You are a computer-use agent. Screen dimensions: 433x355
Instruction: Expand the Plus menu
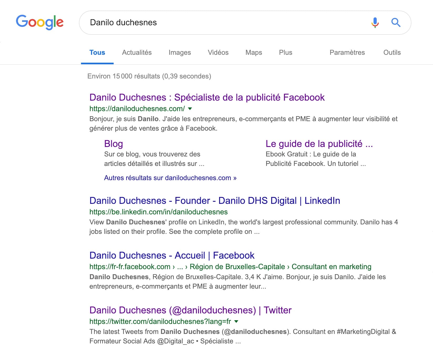point(285,52)
